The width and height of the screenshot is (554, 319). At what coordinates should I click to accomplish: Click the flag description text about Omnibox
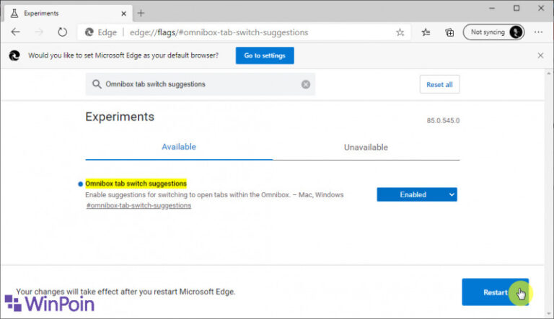point(214,195)
